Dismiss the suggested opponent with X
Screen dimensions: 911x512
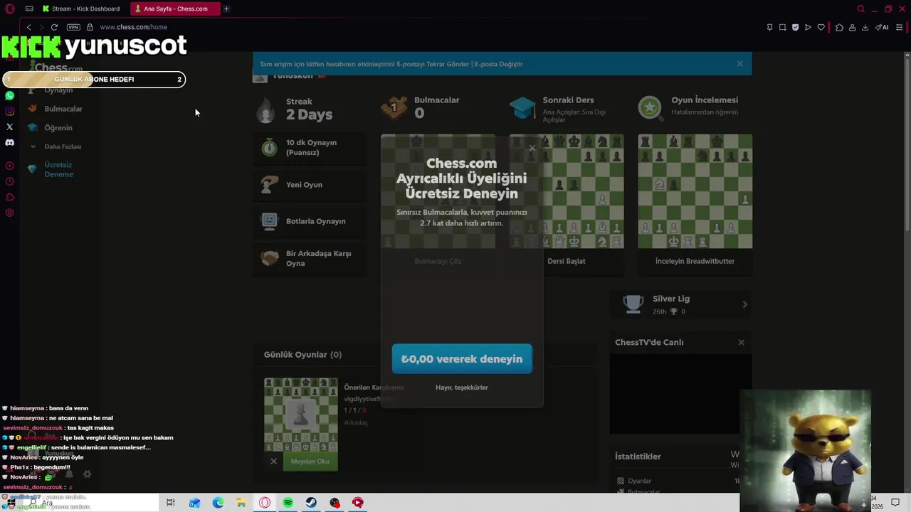point(273,462)
